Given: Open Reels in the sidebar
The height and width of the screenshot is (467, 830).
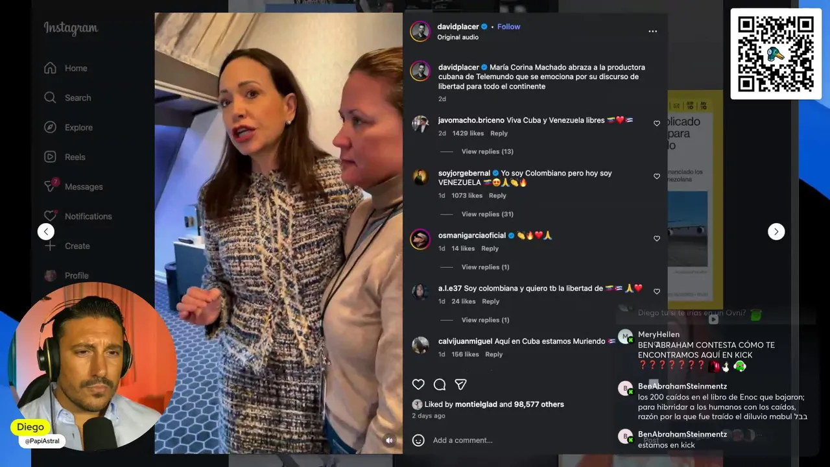Looking at the screenshot, I should click(75, 157).
